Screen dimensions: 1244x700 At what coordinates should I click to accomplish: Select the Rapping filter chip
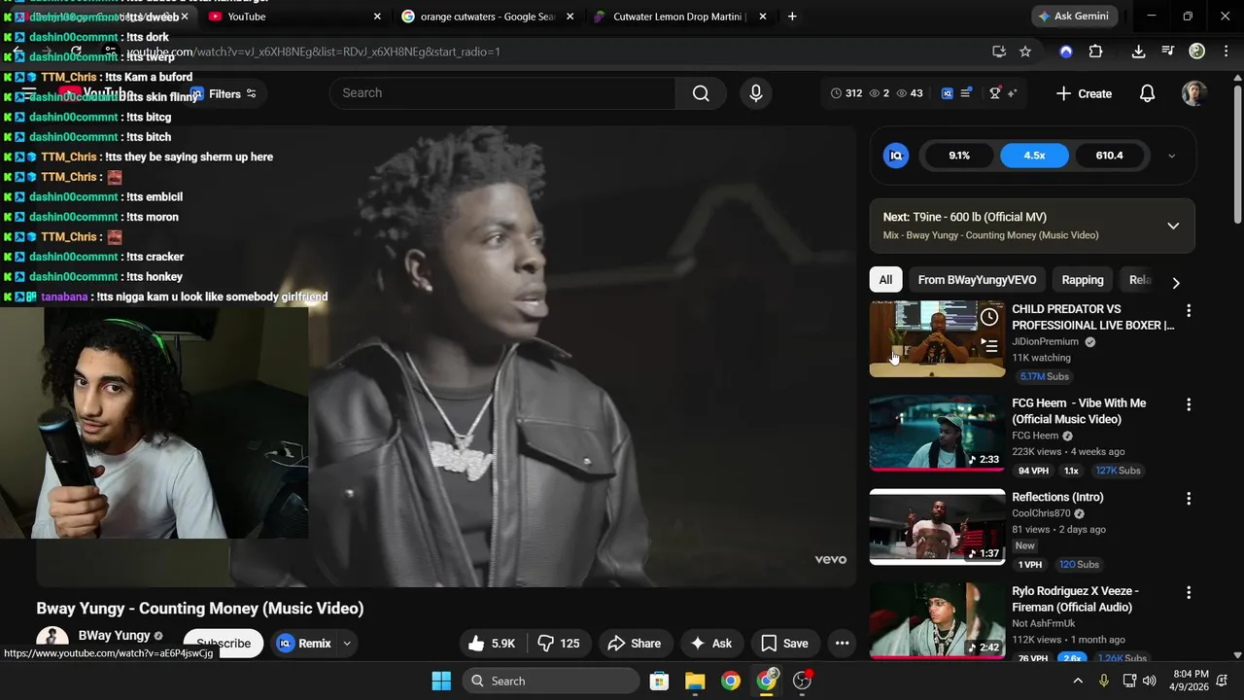click(1083, 280)
